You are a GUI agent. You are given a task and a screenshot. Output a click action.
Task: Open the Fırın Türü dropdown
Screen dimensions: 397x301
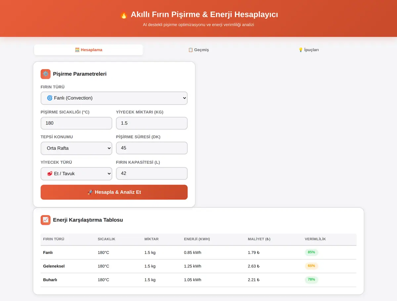pyautogui.click(x=114, y=98)
